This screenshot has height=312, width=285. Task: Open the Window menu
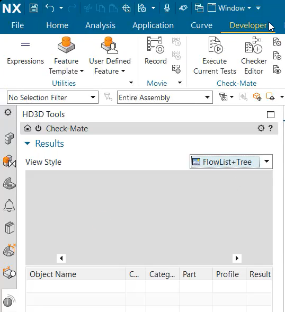coord(229,8)
